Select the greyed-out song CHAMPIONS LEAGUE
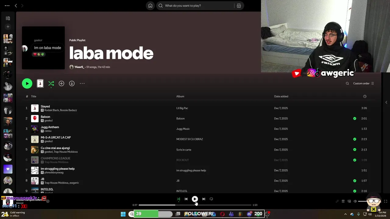Screen dimensions: 390x219 tap(55, 158)
